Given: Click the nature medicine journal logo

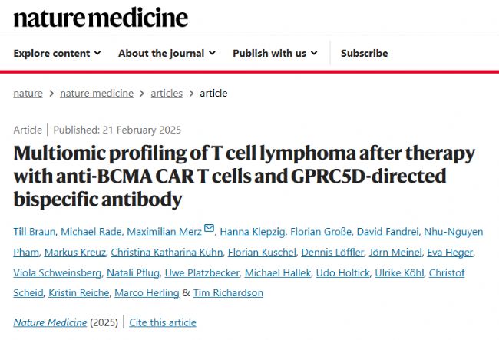Looking at the screenshot, I should 101,18.
